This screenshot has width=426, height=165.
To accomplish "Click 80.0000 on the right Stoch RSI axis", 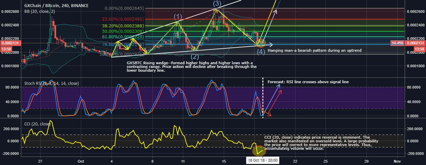I will (414, 87).
